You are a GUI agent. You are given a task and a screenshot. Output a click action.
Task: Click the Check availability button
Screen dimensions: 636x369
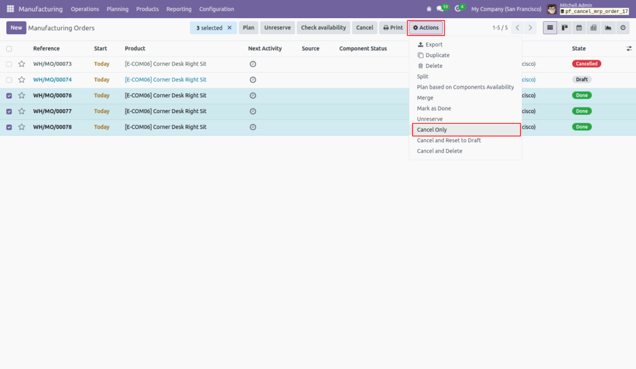point(322,27)
